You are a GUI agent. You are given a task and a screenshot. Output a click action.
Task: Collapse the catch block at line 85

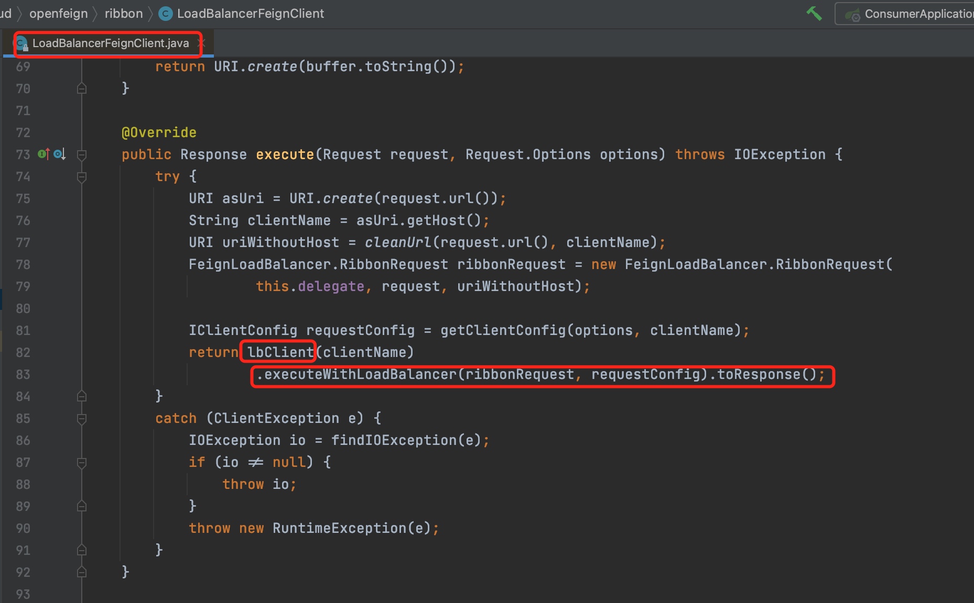[x=82, y=419]
